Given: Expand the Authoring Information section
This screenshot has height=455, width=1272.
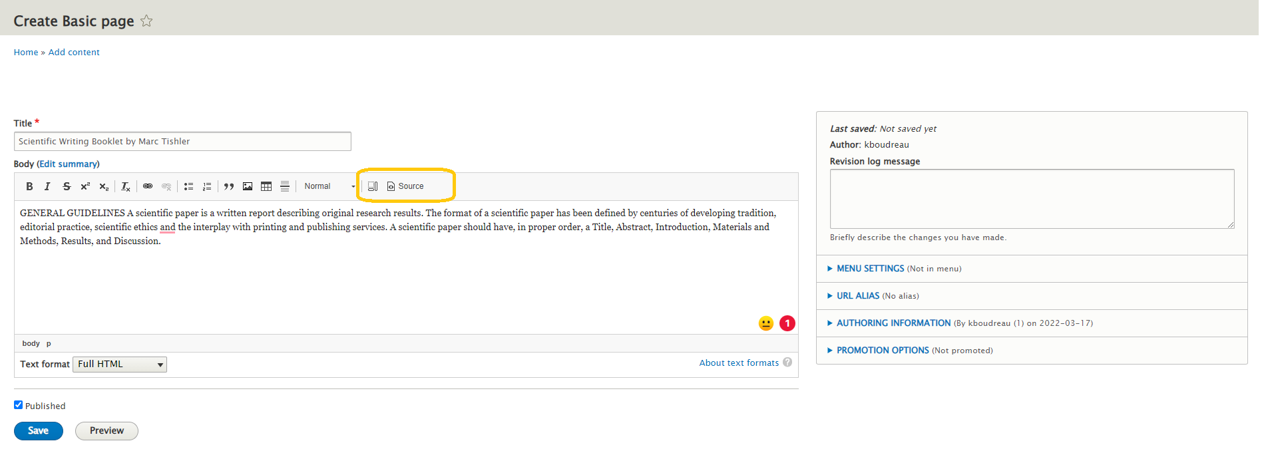Looking at the screenshot, I should (893, 323).
